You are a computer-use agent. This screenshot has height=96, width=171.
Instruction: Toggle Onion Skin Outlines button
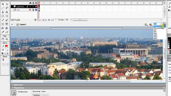point(46,20)
